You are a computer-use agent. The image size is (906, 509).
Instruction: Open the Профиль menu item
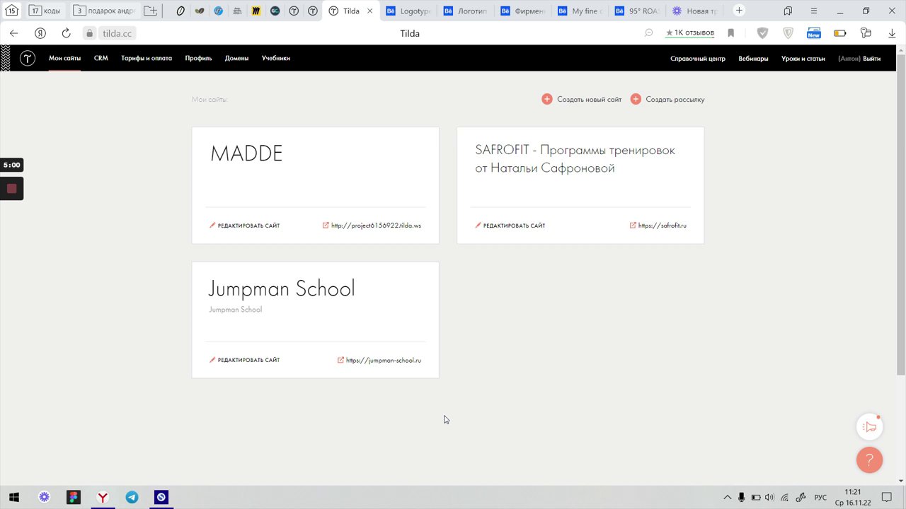pos(198,59)
